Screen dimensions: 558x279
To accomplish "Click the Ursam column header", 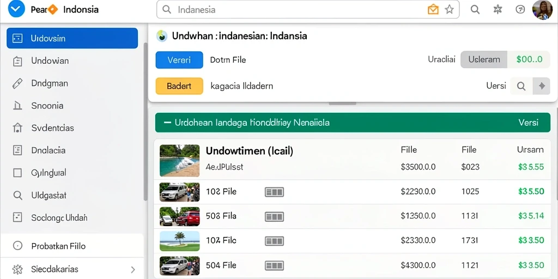I will click(x=530, y=150).
